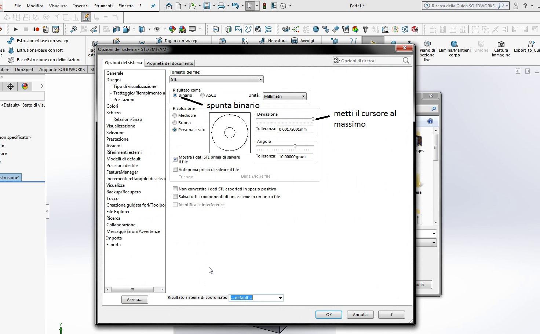Expand the Unità Millimetri dropdown
This screenshot has width=540, height=334.
[x=284, y=96]
